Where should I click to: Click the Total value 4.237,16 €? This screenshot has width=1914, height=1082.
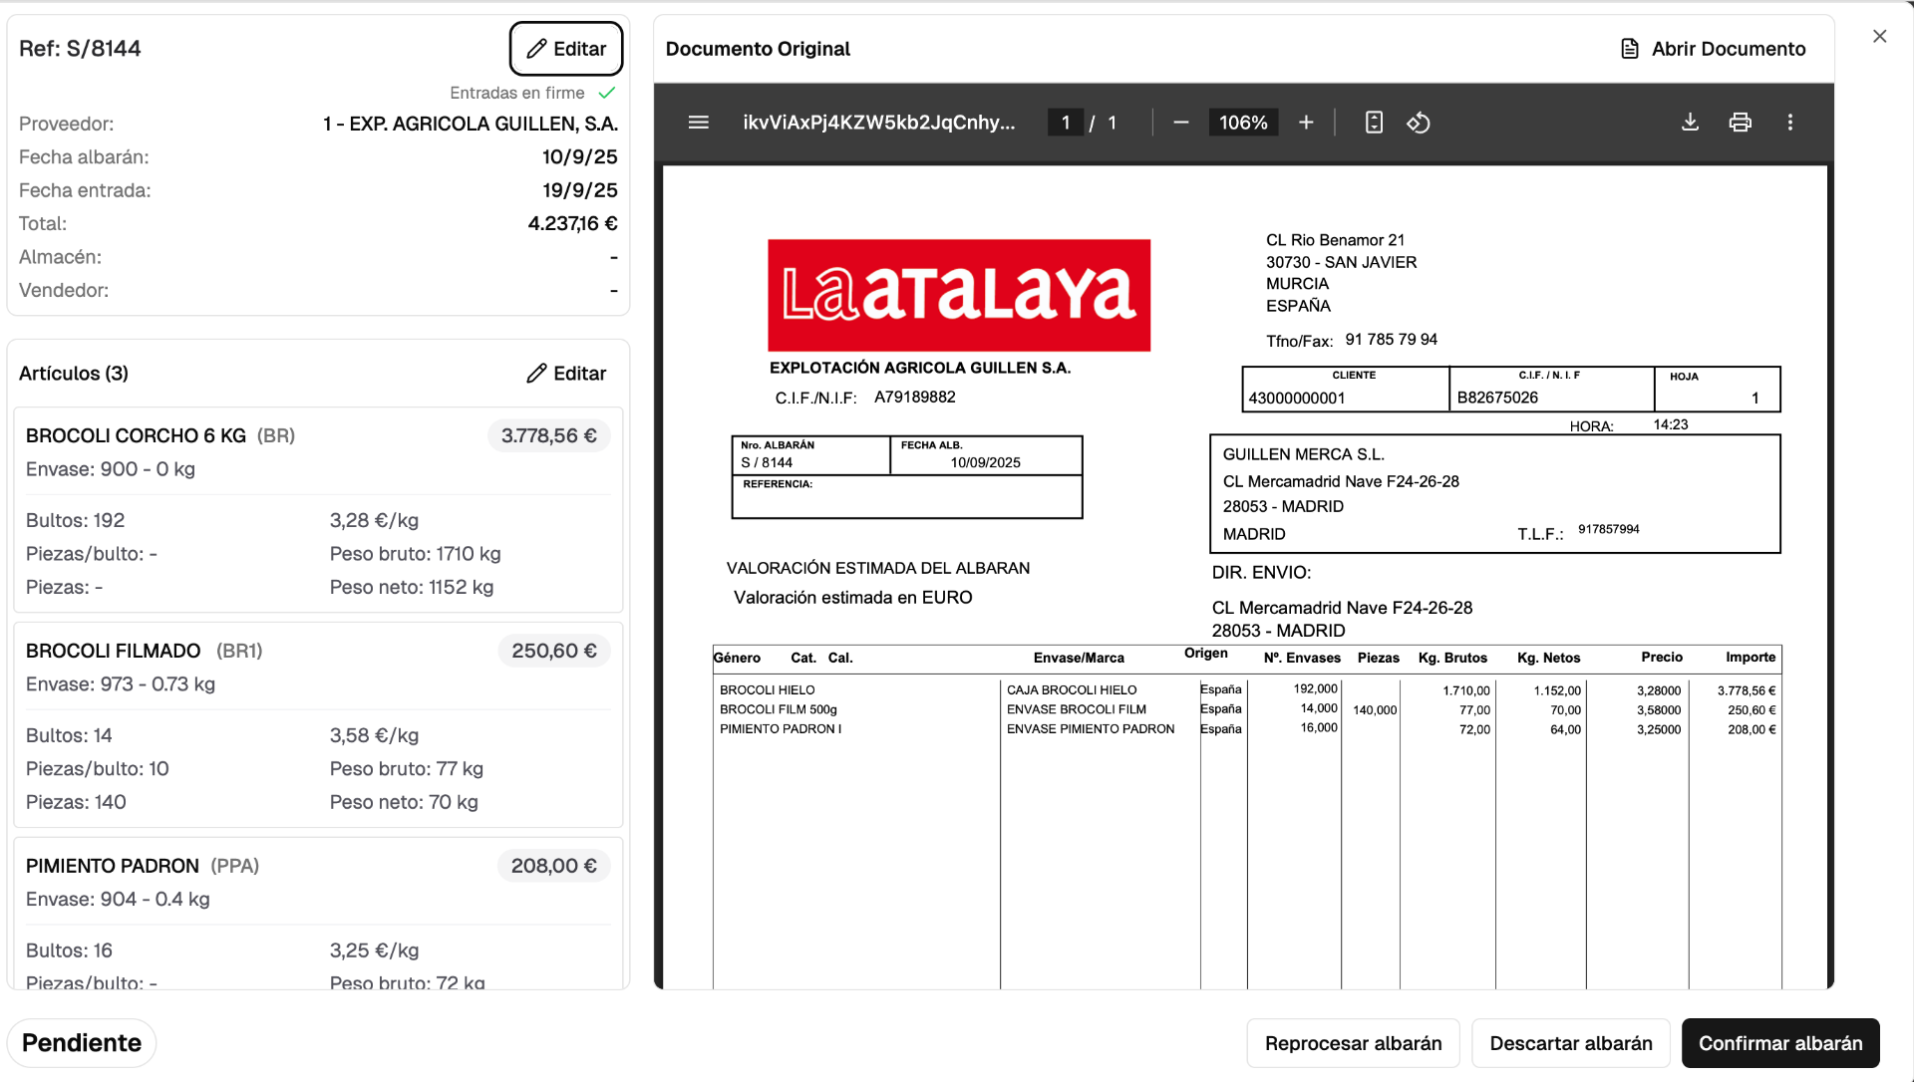click(573, 223)
